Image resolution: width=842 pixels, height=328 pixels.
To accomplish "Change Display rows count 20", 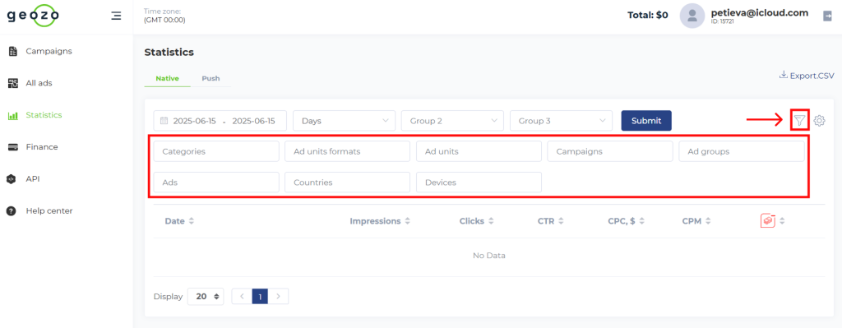I will pos(206,296).
